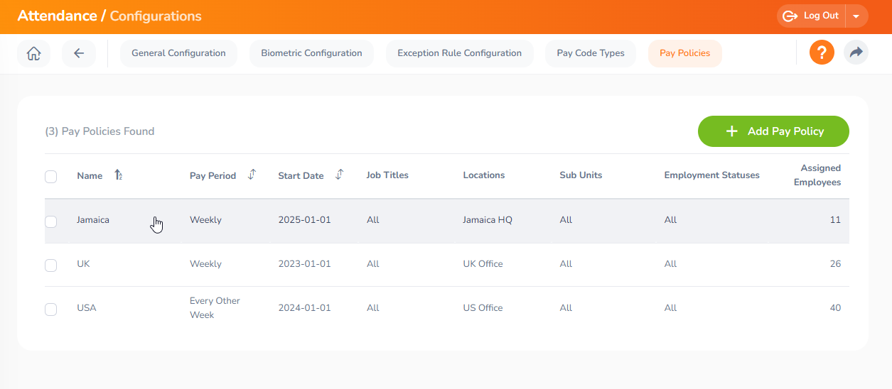Open the orange help question mark

click(822, 53)
